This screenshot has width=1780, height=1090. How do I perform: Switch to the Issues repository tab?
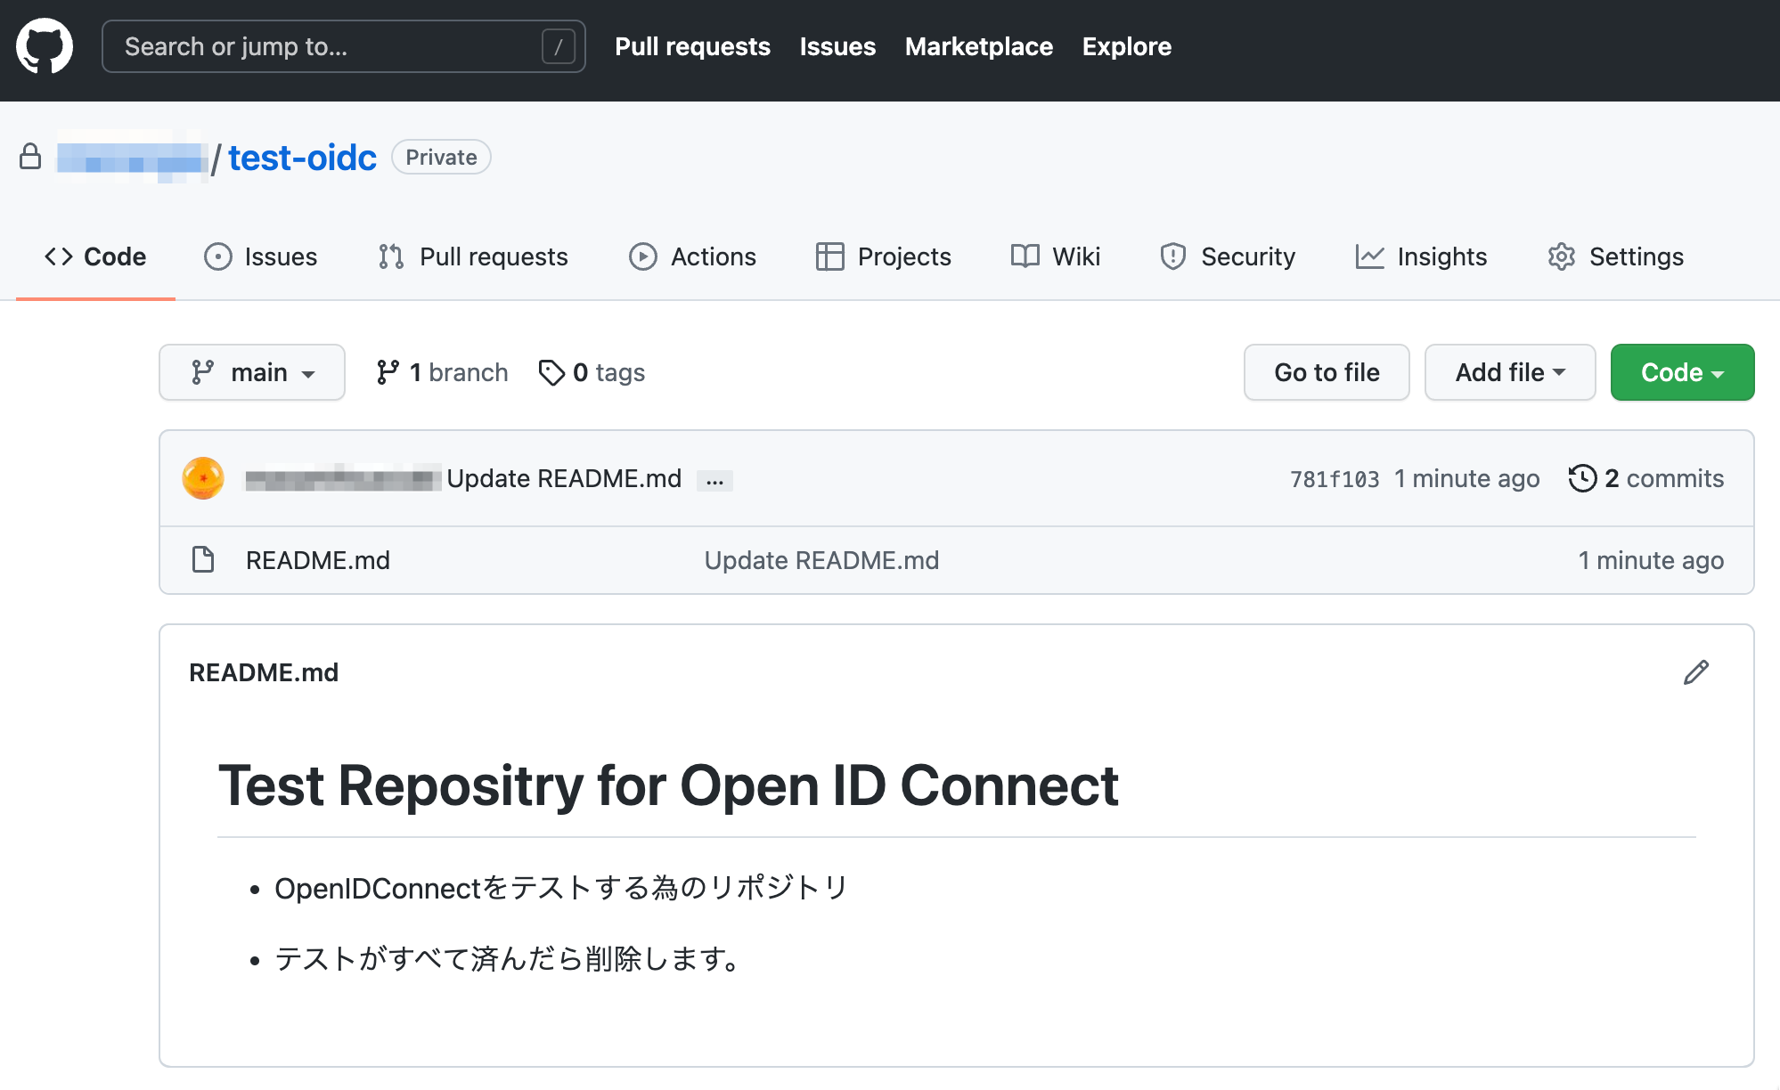[260, 256]
